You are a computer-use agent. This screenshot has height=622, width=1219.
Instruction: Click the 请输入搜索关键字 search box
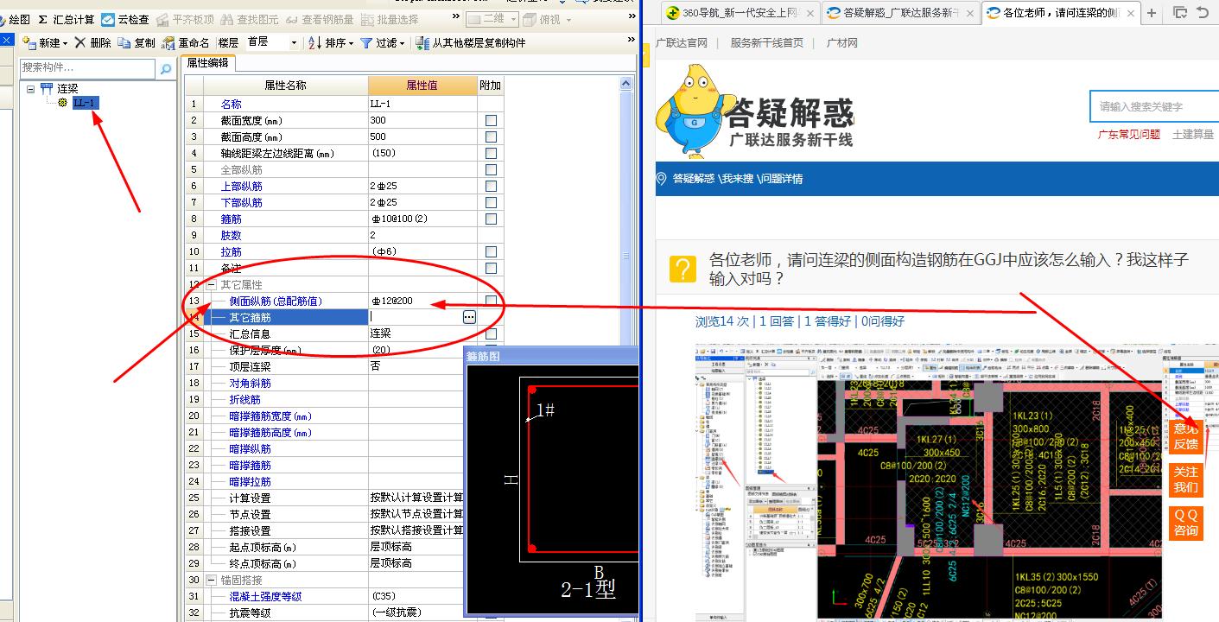tap(1154, 107)
